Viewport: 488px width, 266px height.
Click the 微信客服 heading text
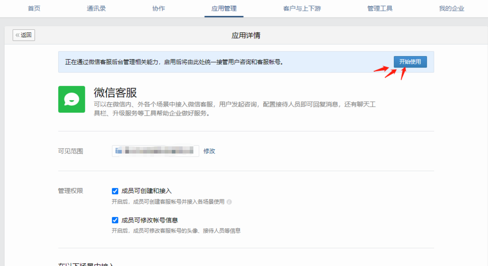(115, 93)
